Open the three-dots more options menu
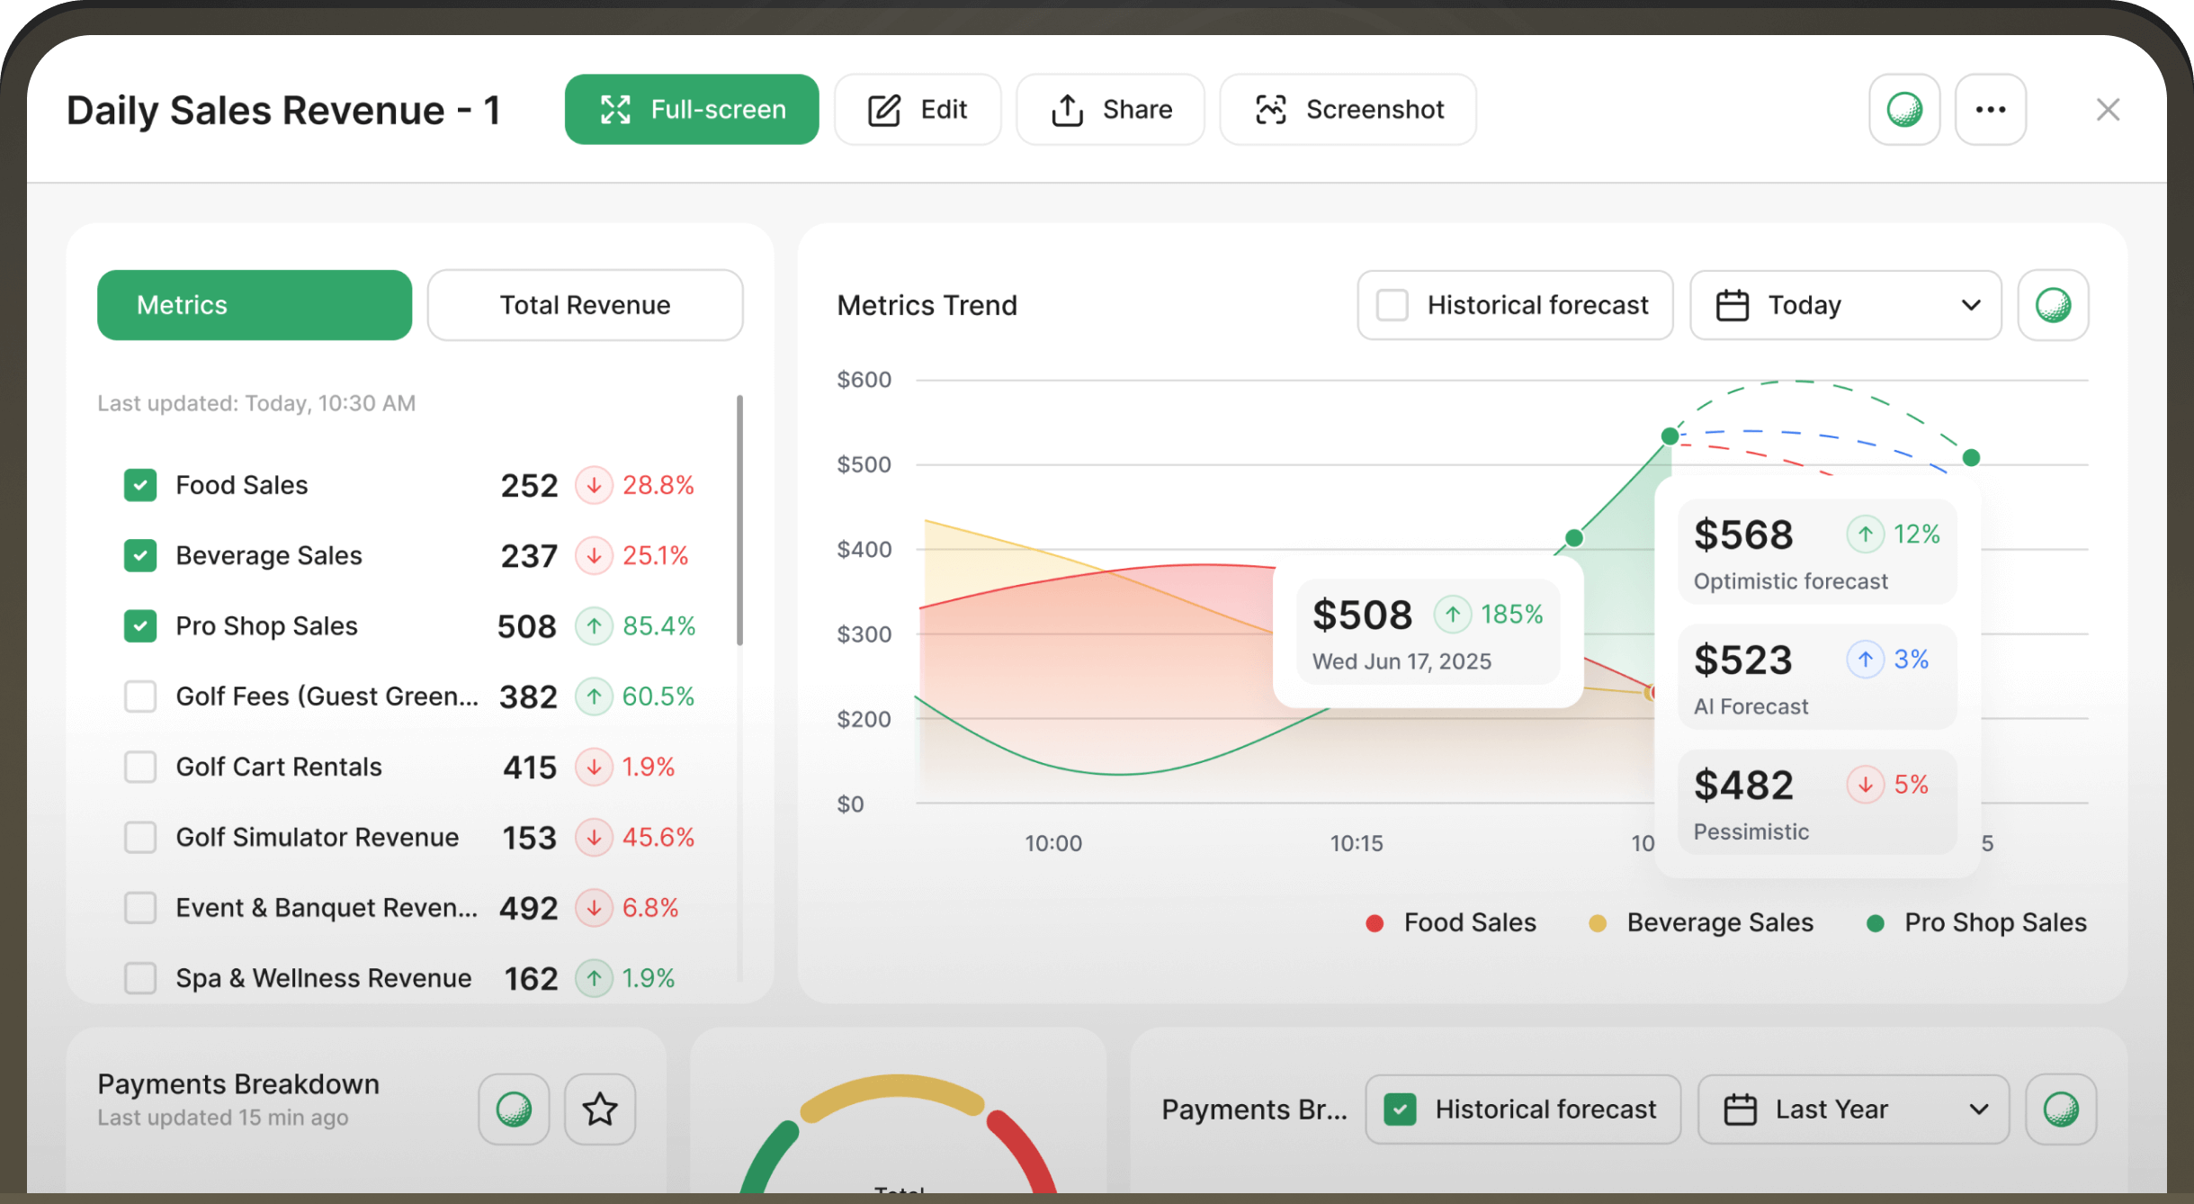The width and height of the screenshot is (2194, 1204). 1990,110
